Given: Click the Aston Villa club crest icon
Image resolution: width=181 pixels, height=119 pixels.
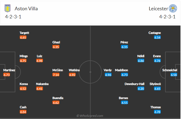Looking at the screenshot, I should (8, 9).
